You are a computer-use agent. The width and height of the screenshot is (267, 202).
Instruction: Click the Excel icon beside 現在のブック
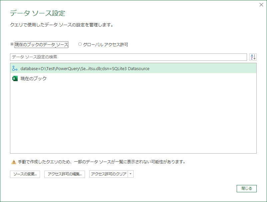(x=15, y=78)
